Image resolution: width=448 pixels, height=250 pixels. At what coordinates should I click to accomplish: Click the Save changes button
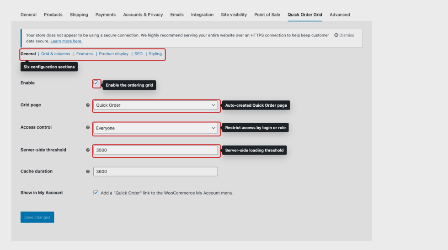pyautogui.click(x=37, y=217)
